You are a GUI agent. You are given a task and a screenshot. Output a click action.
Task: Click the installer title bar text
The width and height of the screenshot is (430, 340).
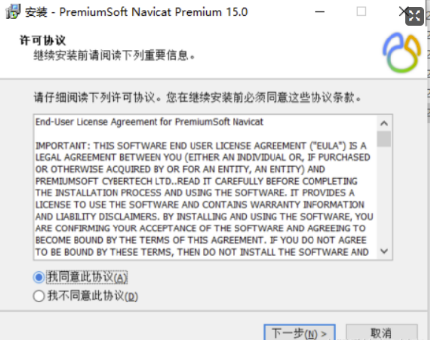[x=137, y=12]
